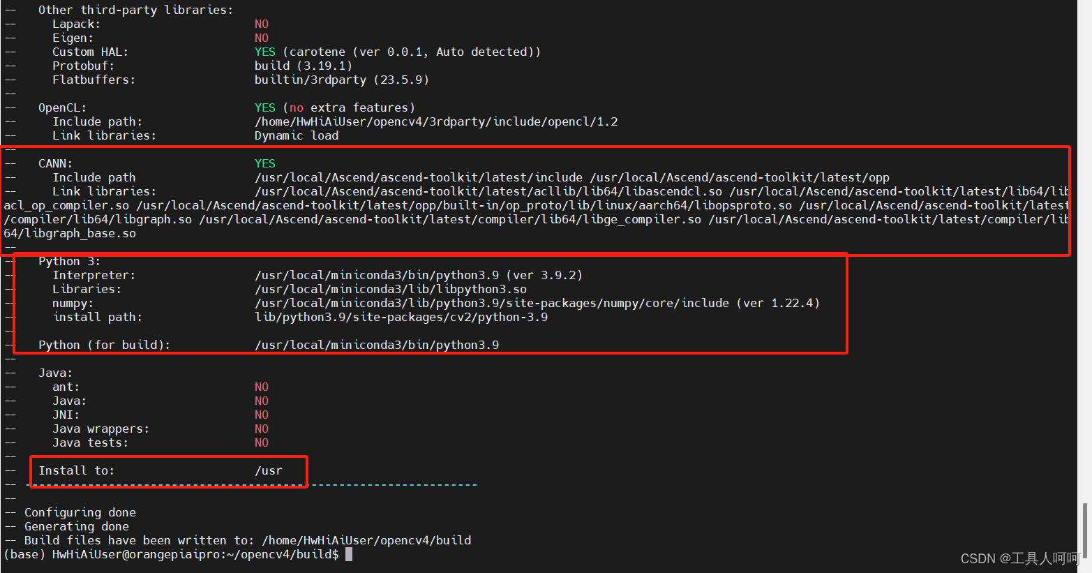The height and width of the screenshot is (573, 1092).
Task: Click the NO value beside JNI
Action: pyautogui.click(x=262, y=415)
